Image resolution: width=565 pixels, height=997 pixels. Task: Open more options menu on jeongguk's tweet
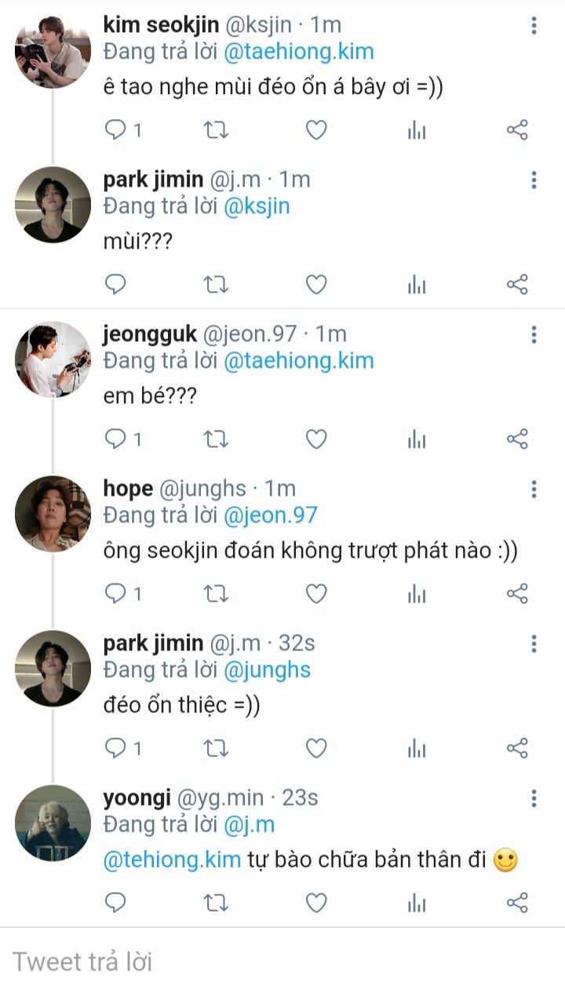click(x=534, y=335)
